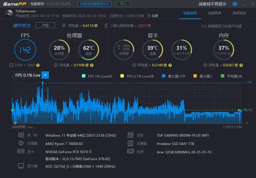Open the FPS 0.1% Low dropdown arrow
The image size is (256, 178).
point(45,75)
